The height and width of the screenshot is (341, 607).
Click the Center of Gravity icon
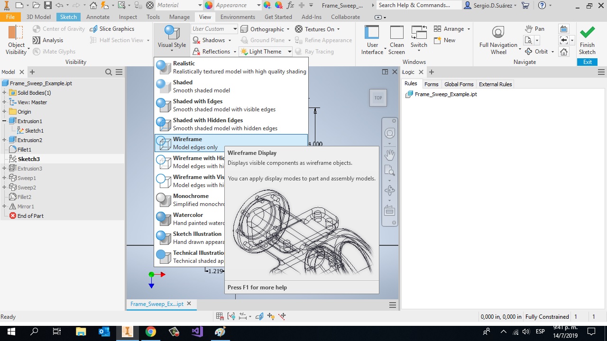pos(37,29)
